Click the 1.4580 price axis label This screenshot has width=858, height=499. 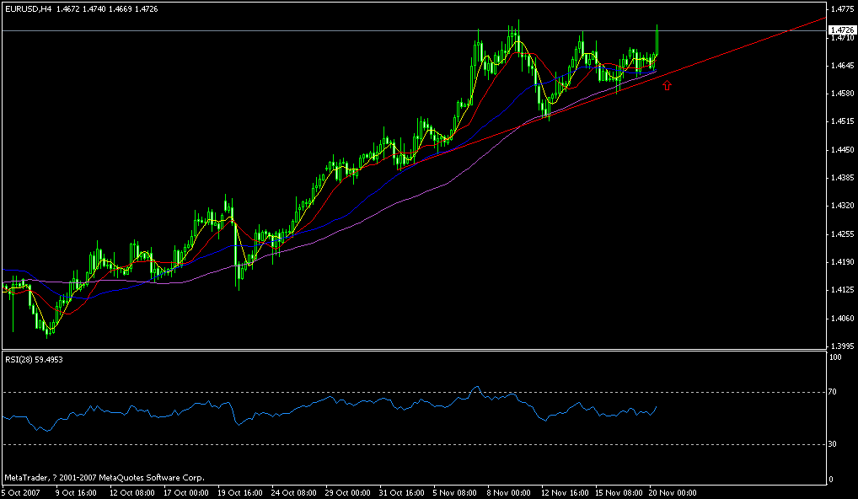click(842, 94)
